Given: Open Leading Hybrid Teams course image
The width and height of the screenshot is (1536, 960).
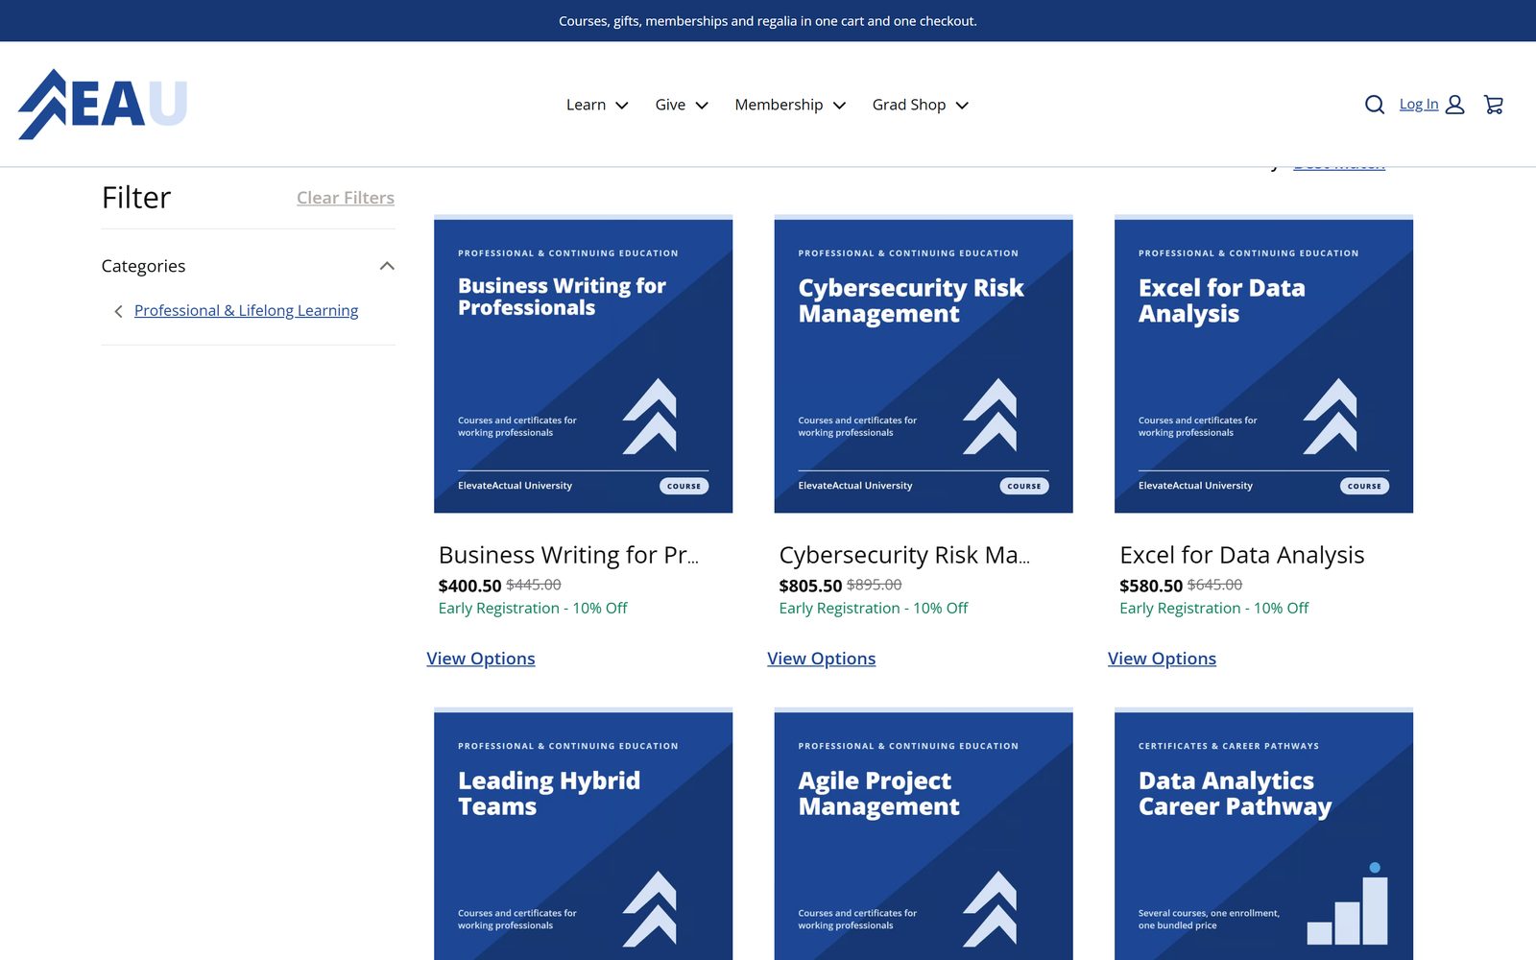Looking at the screenshot, I should 583,833.
